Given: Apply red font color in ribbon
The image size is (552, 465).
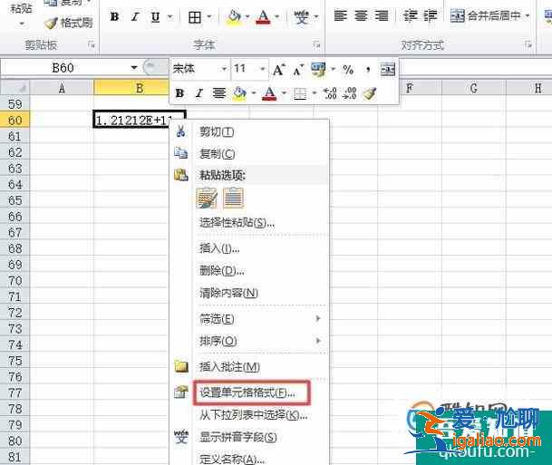Looking at the screenshot, I should pos(264,16).
